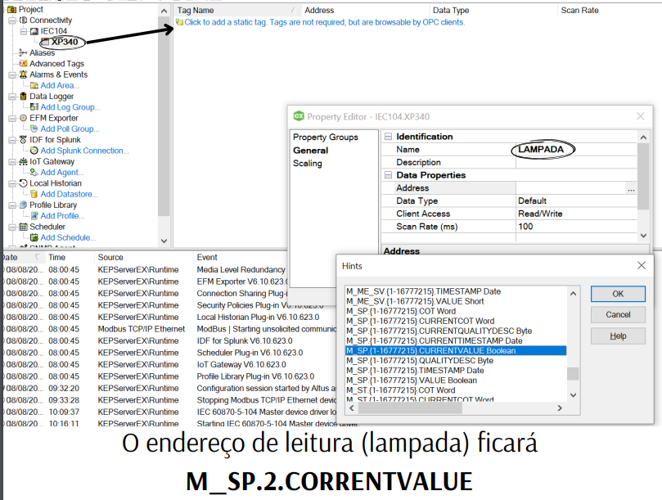The width and height of the screenshot is (662, 500).
Task: Click the Add Splunk Connection link
Action: pyautogui.click(x=84, y=151)
